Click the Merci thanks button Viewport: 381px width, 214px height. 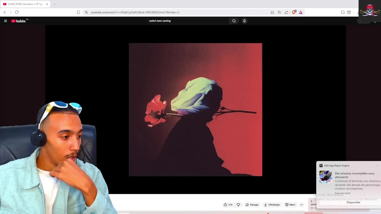point(290,204)
